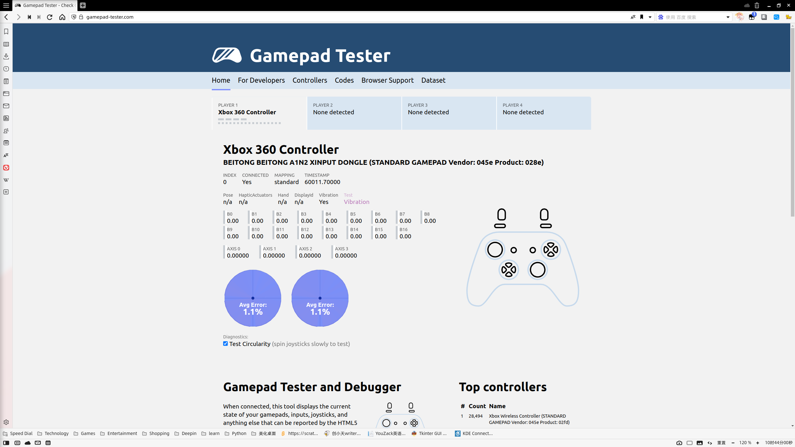Open the Downloads panel

[6, 56]
